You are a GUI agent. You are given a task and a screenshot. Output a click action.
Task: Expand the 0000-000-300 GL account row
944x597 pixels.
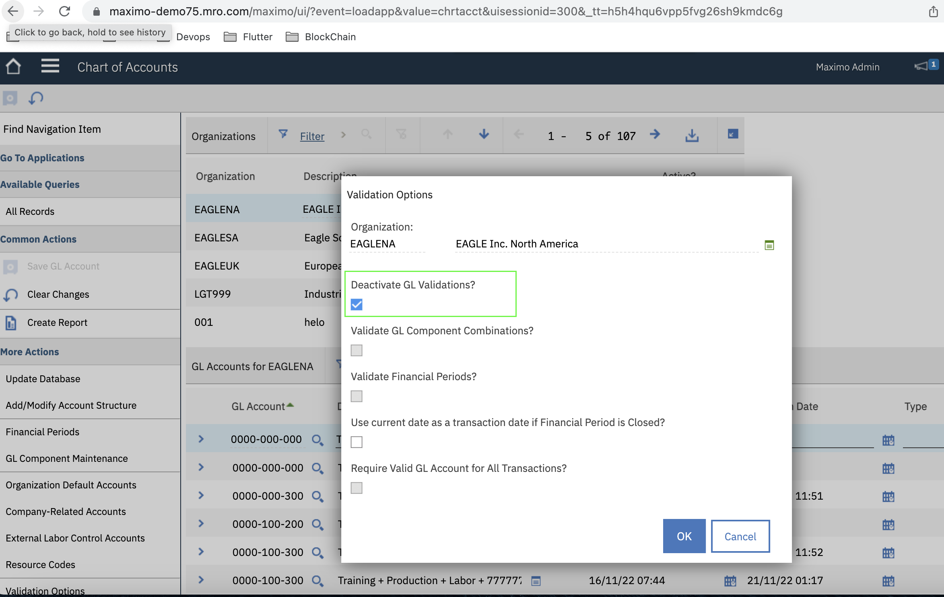pyautogui.click(x=201, y=496)
